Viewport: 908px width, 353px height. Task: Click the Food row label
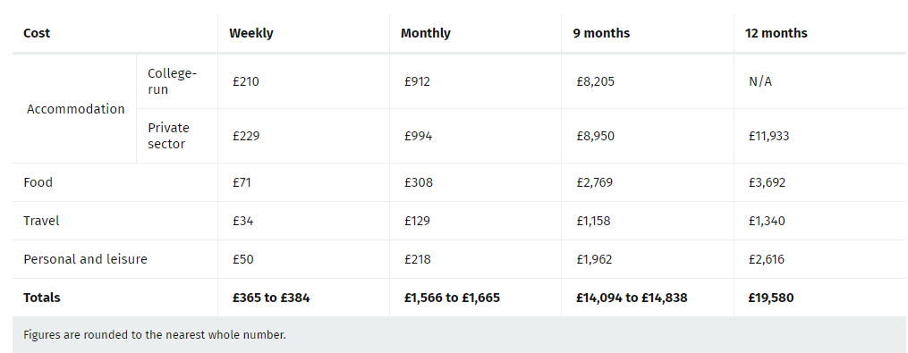38,182
